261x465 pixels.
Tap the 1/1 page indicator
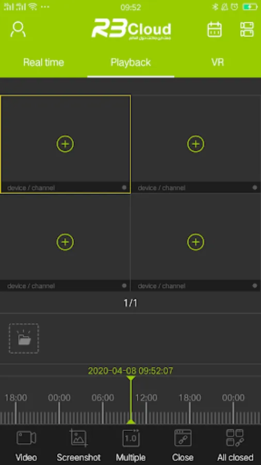coord(130,303)
